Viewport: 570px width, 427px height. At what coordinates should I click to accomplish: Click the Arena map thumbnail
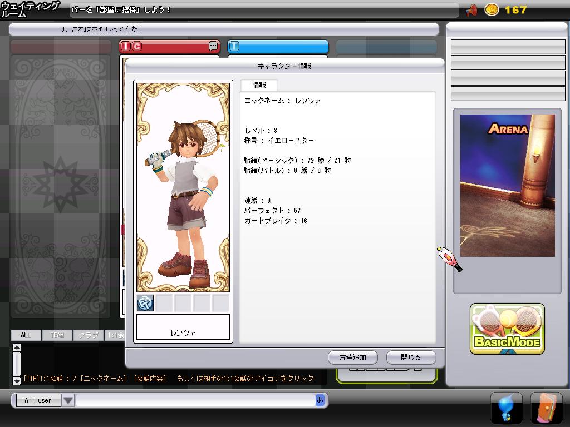click(507, 185)
